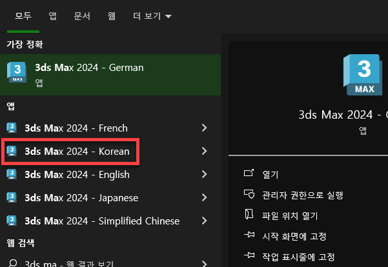The height and width of the screenshot is (267, 388).
Task: Click the large 3ds Max preview icon
Action: (x=363, y=75)
